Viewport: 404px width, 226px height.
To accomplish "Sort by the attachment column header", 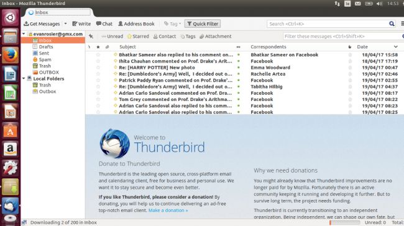I will click(x=107, y=47).
